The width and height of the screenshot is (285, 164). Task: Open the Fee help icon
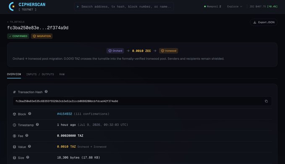tap(27, 135)
